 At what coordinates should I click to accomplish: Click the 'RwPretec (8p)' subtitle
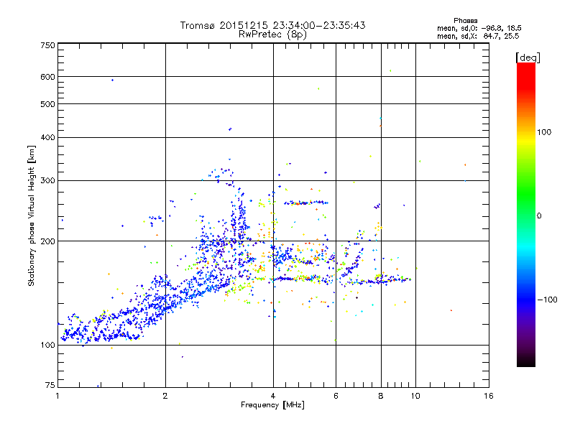click(x=272, y=34)
